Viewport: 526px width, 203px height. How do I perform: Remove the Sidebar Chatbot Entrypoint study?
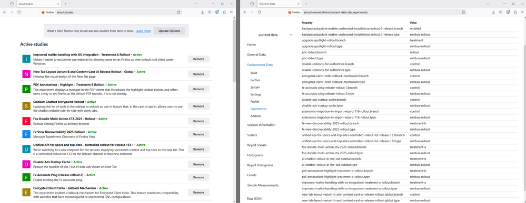click(199, 106)
